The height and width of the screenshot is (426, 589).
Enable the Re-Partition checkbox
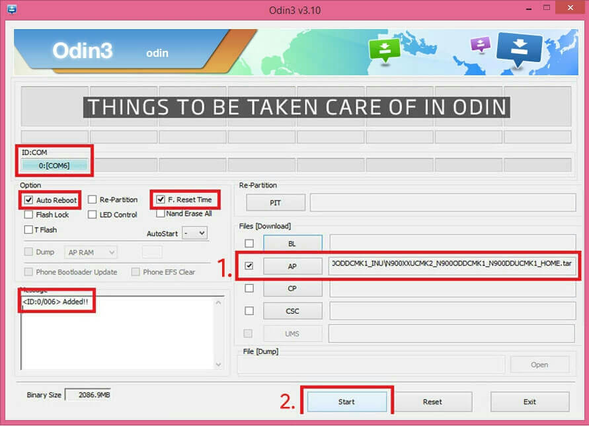click(x=92, y=199)
